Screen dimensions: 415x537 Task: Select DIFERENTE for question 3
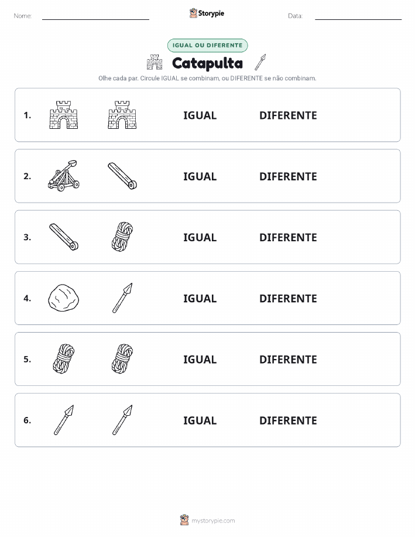(288, 237)
